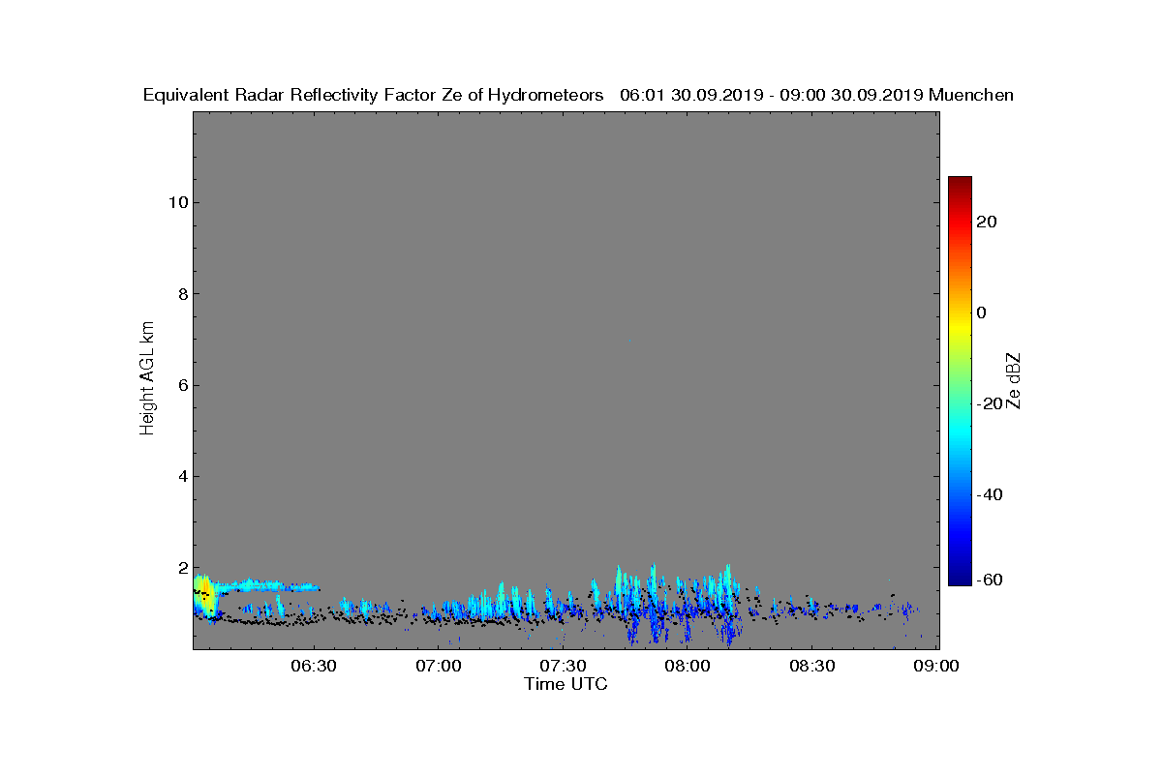Image resolution: width=1162 pixels, height=774 pixels.
Task: Click the 07:30 time tick label
Action: click(x=564, y=666)
